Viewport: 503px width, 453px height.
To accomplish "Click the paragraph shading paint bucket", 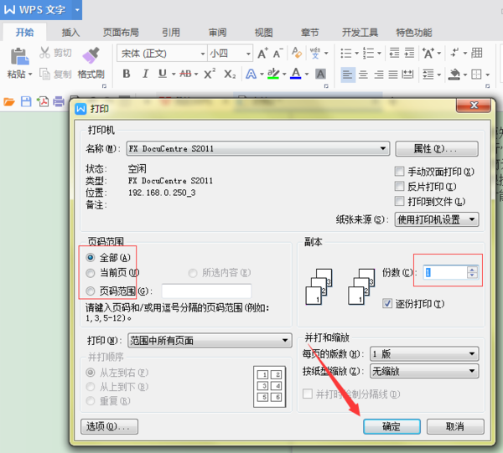I will click(x=454, y=75).
